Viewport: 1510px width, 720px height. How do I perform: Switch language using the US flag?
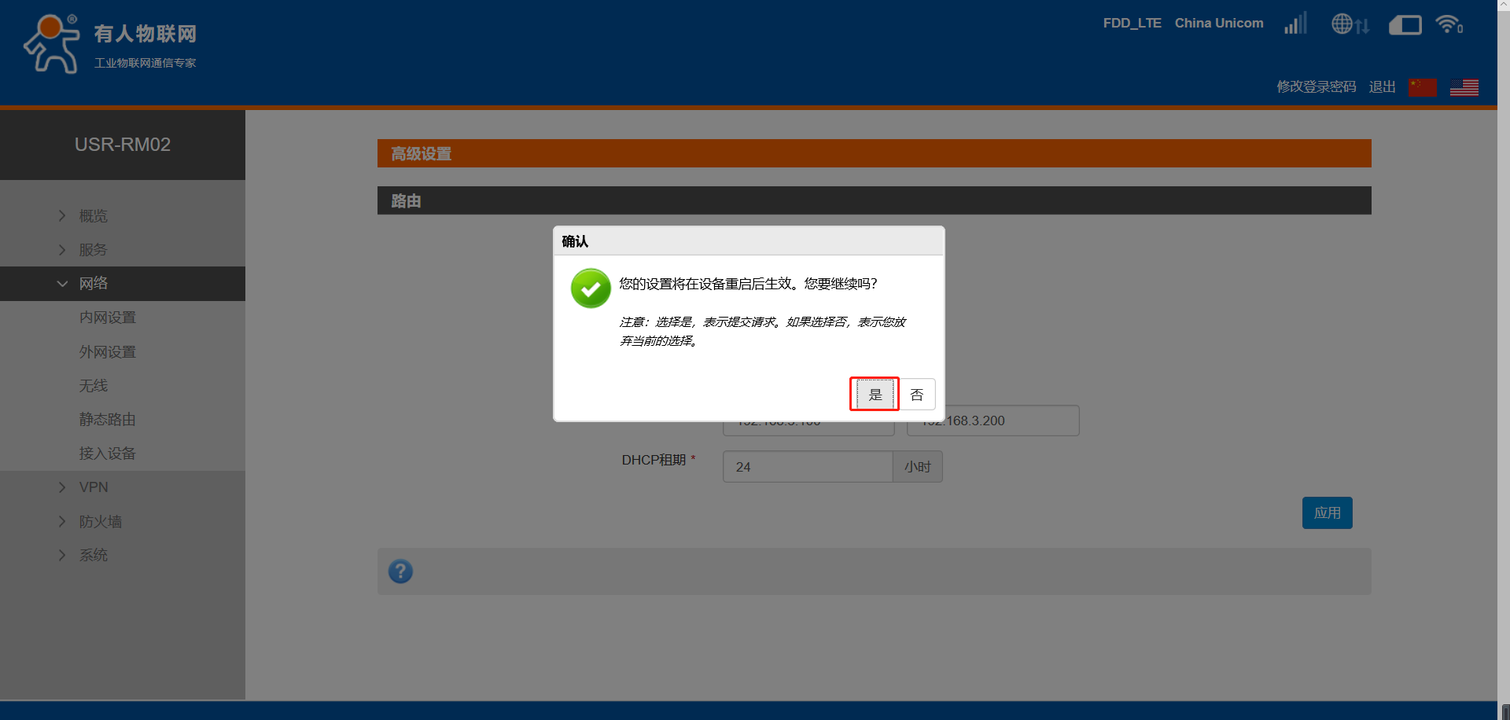tap(1464, 87)
